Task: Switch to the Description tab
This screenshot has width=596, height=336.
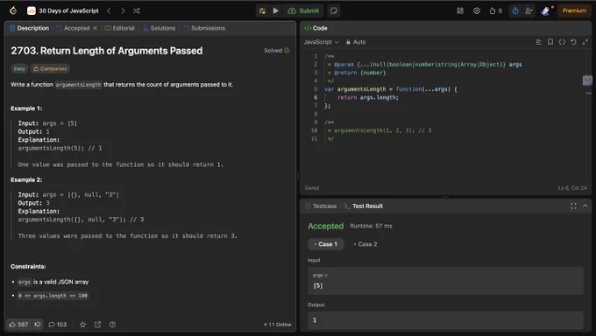Action: (x=29, y=28)
